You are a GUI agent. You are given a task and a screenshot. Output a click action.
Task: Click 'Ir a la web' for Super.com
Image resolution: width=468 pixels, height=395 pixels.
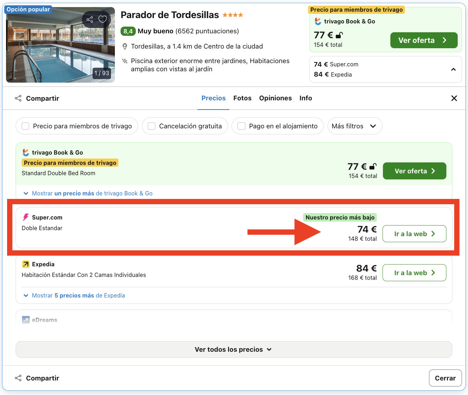[414, 234]
